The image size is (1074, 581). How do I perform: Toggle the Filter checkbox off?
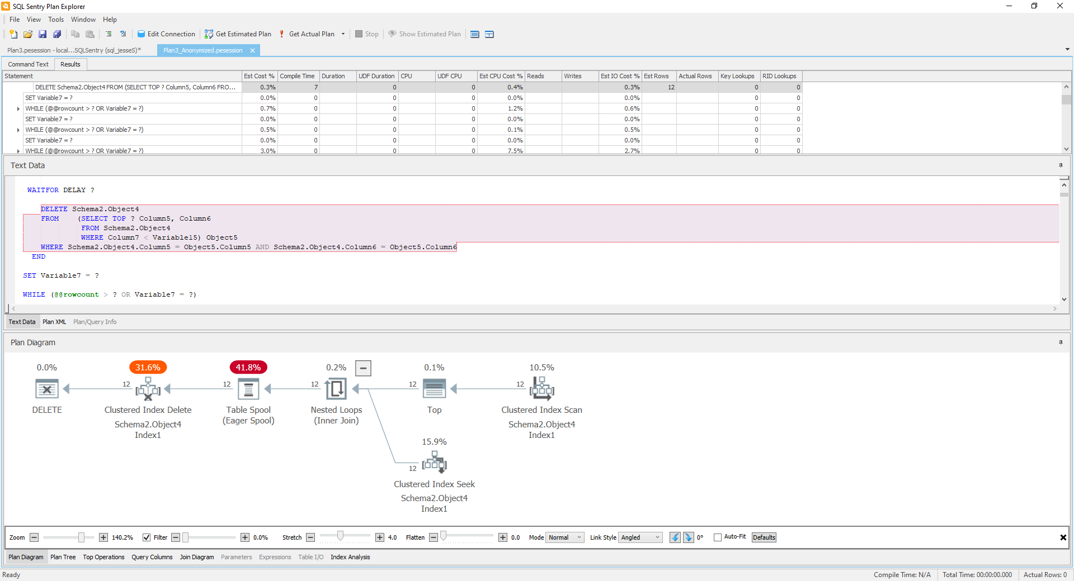click(x=147, y=537)
